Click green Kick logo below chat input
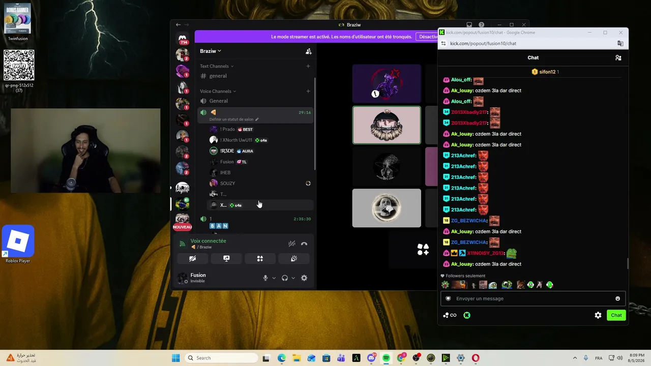Viewport: 651px width, 366px height. 467,315
